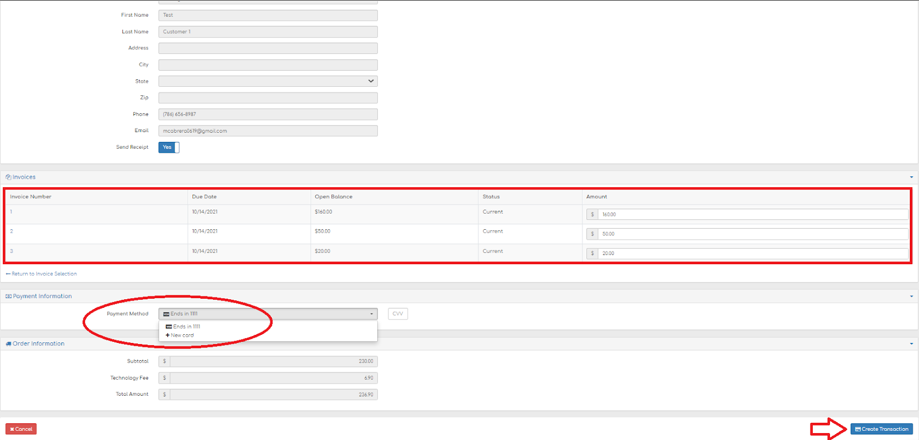
Task: Open the Payment Method dropdown
Action: pos(268,314)
